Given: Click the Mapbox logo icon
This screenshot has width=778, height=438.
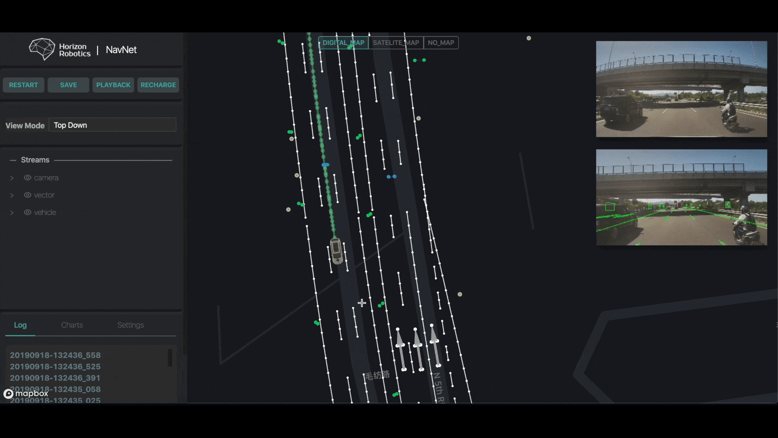Looking at the screenshot, I should [x=9, y=394].
